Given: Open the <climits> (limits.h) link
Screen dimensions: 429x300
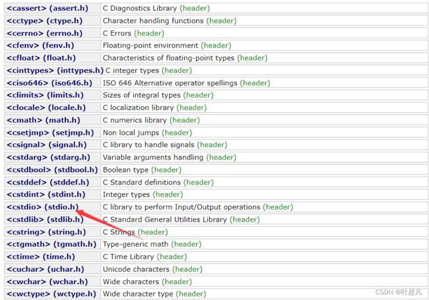Looking at the screenshot, I should [45, 95].
